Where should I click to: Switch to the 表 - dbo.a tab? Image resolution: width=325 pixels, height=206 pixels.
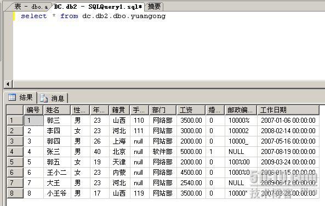[x=30, y=7]
